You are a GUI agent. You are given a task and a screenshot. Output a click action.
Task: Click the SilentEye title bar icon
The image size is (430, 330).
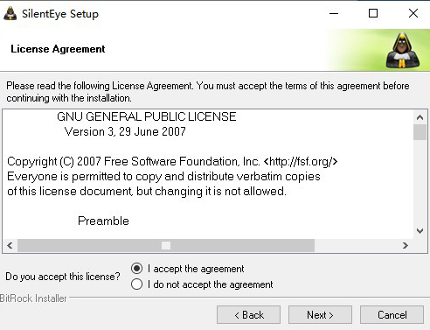[10, 13]
